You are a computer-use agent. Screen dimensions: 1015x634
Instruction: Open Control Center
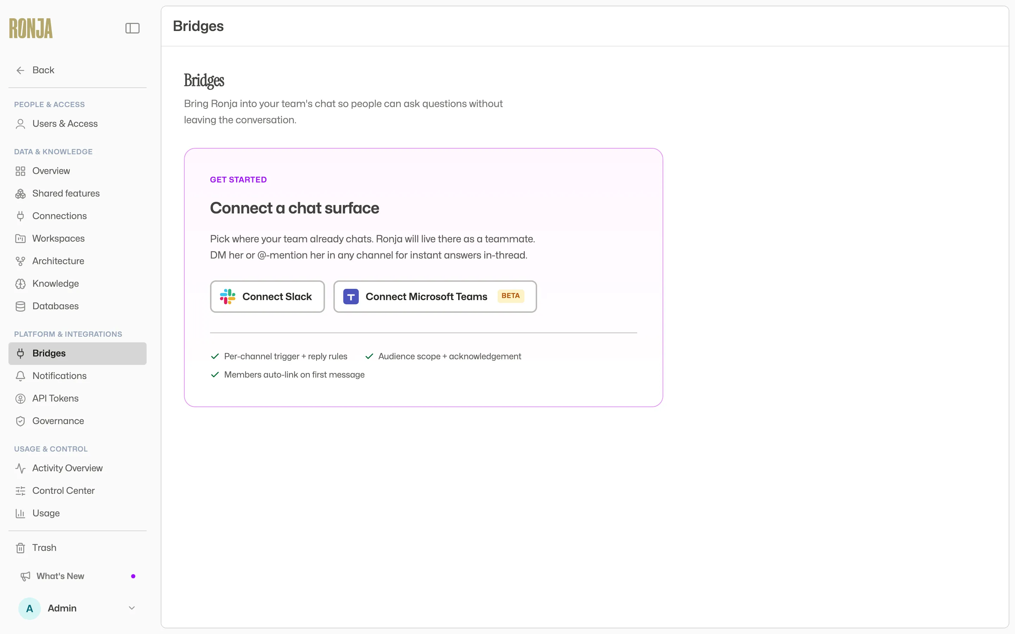[x=78, y=491]
